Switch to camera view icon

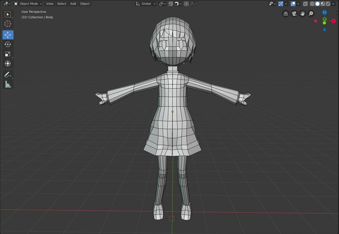click(x=294, y=14)
